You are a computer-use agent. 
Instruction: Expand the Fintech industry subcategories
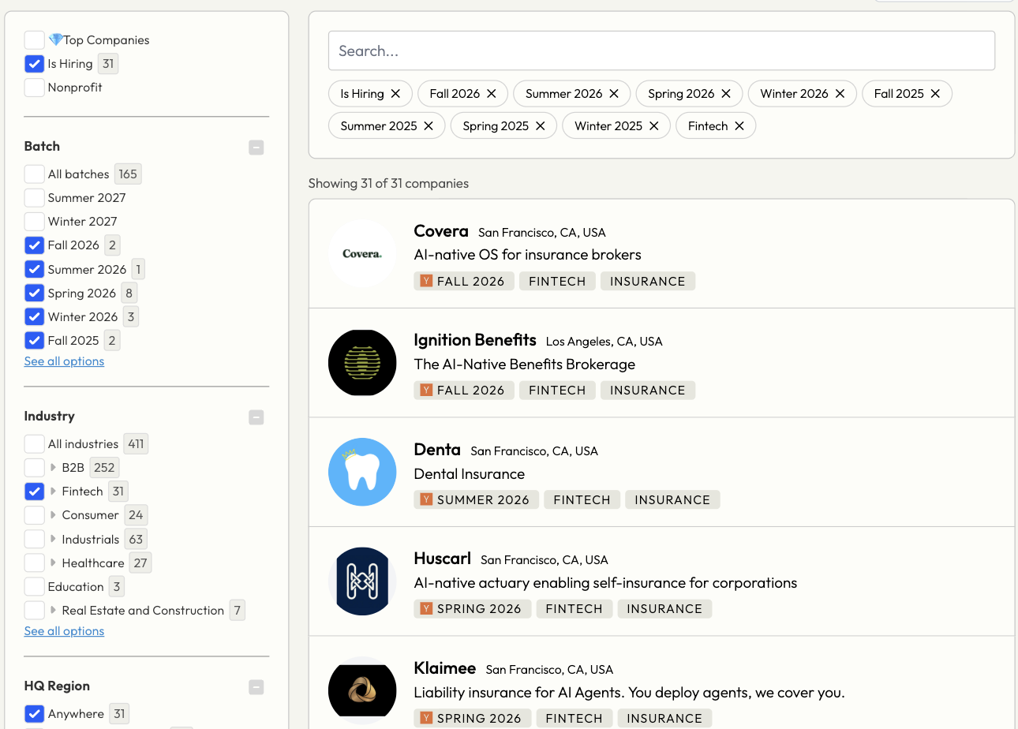tap(53, 492)
